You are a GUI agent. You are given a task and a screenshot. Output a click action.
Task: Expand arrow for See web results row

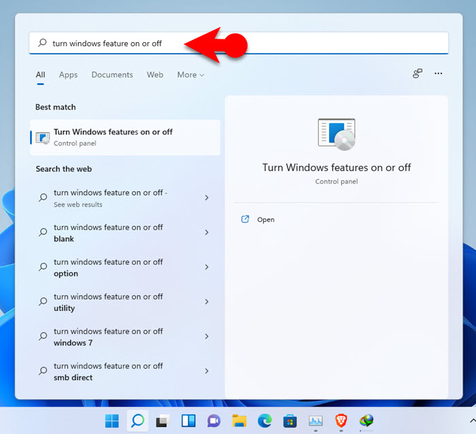click(x=207, y=198)
